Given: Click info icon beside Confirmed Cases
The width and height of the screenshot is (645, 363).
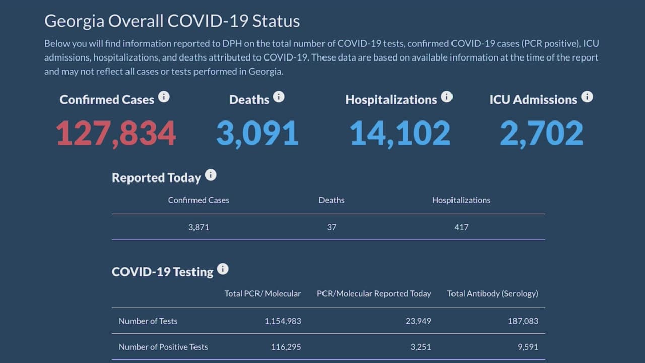Looking at the screenshot, I should pyautogui.click(x=164, y=97).
